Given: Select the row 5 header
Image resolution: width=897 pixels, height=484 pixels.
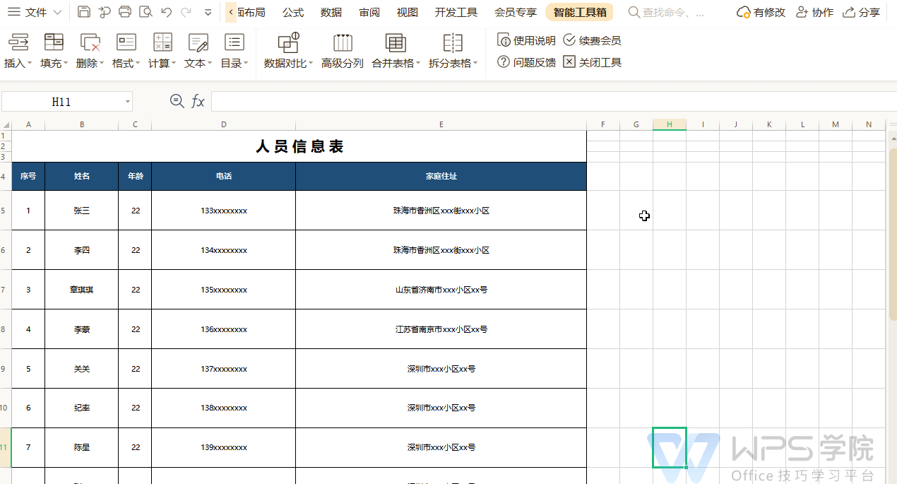Looking at the screenshot, I should point(6,211).
